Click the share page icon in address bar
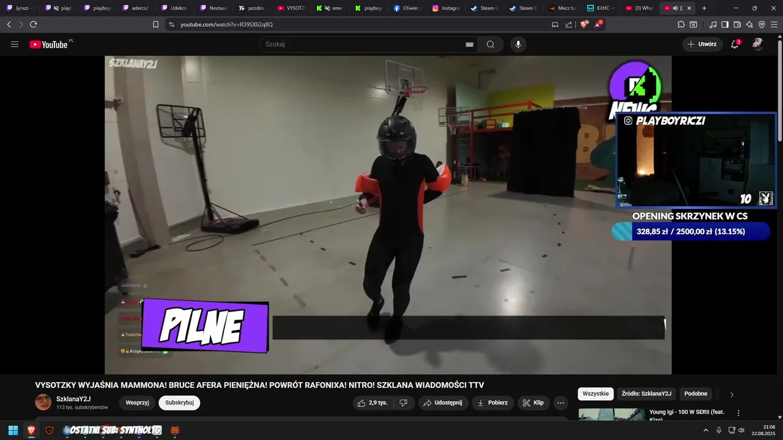The height and width of the screenshot is (440, 783). click(x=569, y=24)
